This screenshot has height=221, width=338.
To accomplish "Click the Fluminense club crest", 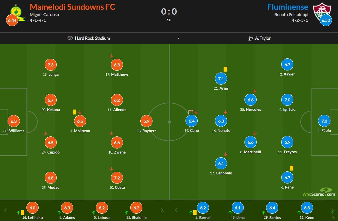I will click(x=322, y=11).
